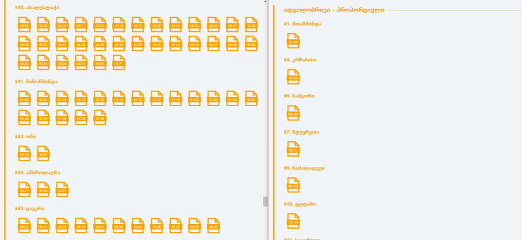Open document 40.45

point(195,44)
